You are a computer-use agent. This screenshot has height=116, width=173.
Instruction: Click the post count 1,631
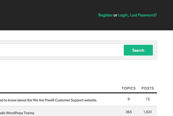click(x=147, y=112)
